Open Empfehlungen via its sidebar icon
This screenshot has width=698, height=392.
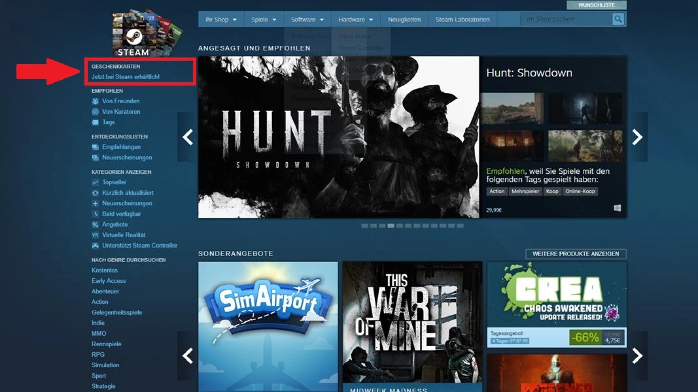pos(95,147)
